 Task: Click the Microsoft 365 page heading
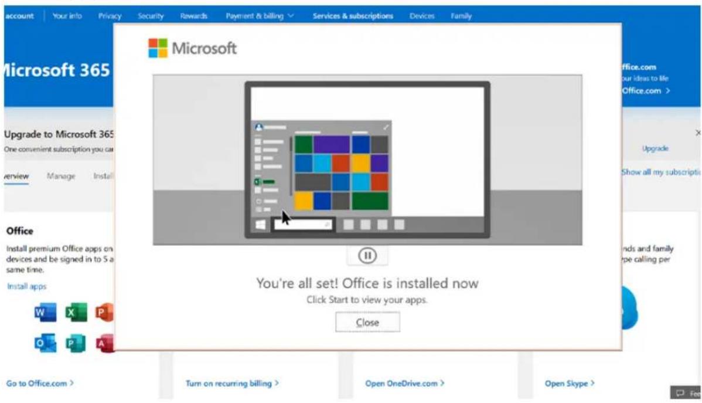(57, 70)
